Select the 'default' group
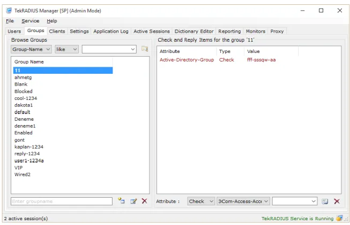 [63, 112]
